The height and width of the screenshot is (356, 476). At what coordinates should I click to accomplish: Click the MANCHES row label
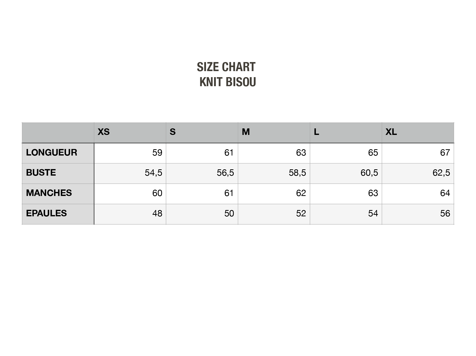click(x=49, y=193)
